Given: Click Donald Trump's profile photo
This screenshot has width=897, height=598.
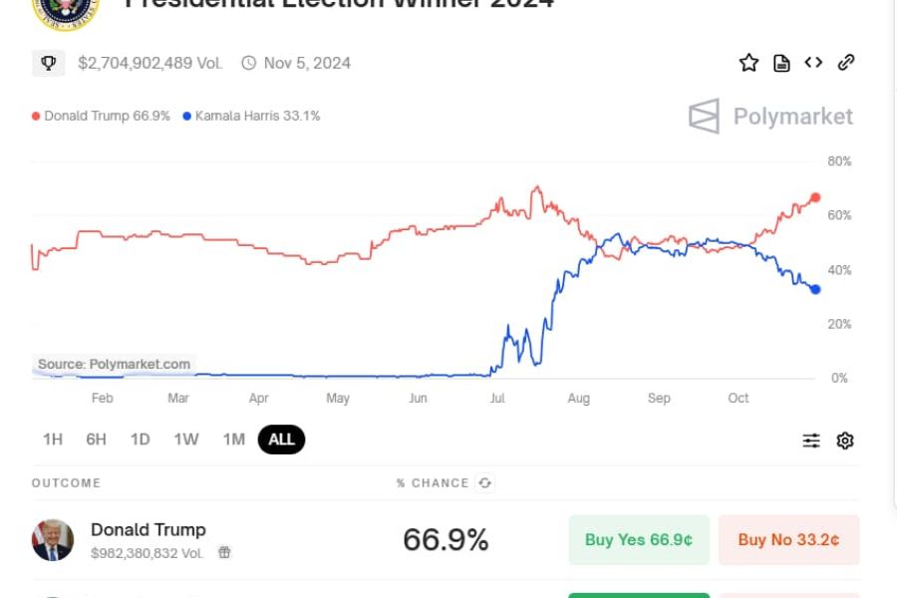Looking at the screenshot, I should pos(53,540).
